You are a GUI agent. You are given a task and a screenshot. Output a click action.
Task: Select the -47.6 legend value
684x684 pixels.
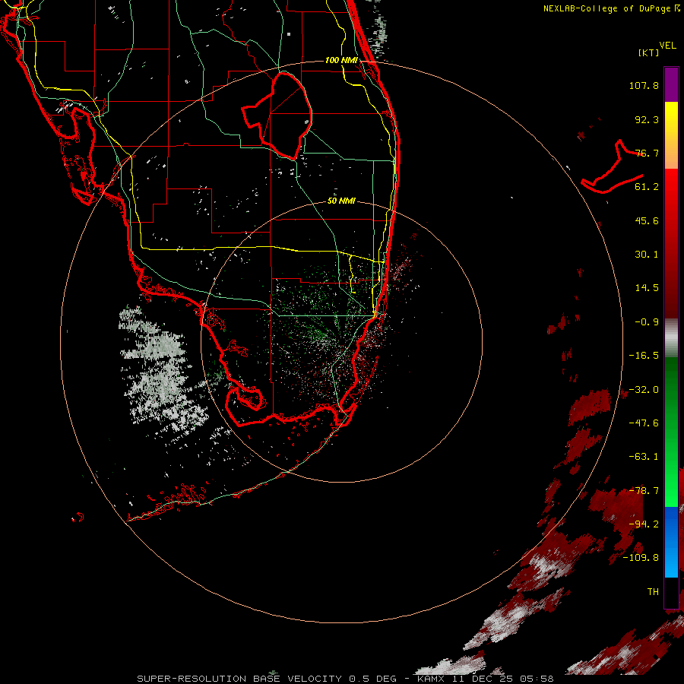click(x=644, y=423)
